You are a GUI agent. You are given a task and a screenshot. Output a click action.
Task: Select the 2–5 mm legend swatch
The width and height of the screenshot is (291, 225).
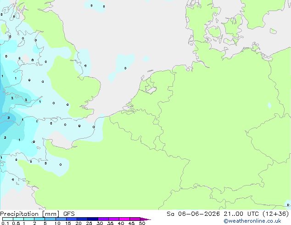39,219
